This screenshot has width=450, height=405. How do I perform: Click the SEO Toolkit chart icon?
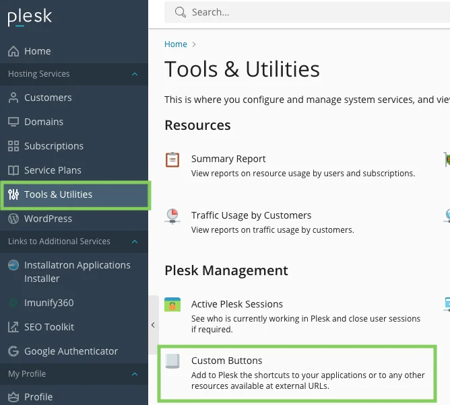[13, 327]
